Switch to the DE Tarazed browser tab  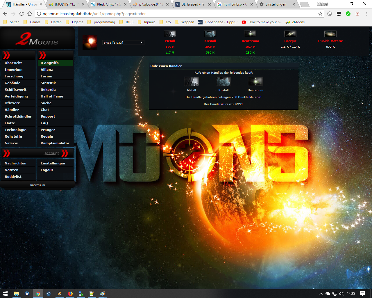click(x=193, y=4)
